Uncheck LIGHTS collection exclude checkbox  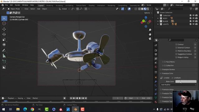(190, 24)
